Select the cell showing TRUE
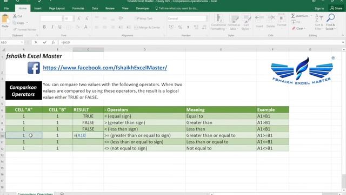The height and width of the screenshot is (195, 346). pyautogui.click(x=88, y=116)
